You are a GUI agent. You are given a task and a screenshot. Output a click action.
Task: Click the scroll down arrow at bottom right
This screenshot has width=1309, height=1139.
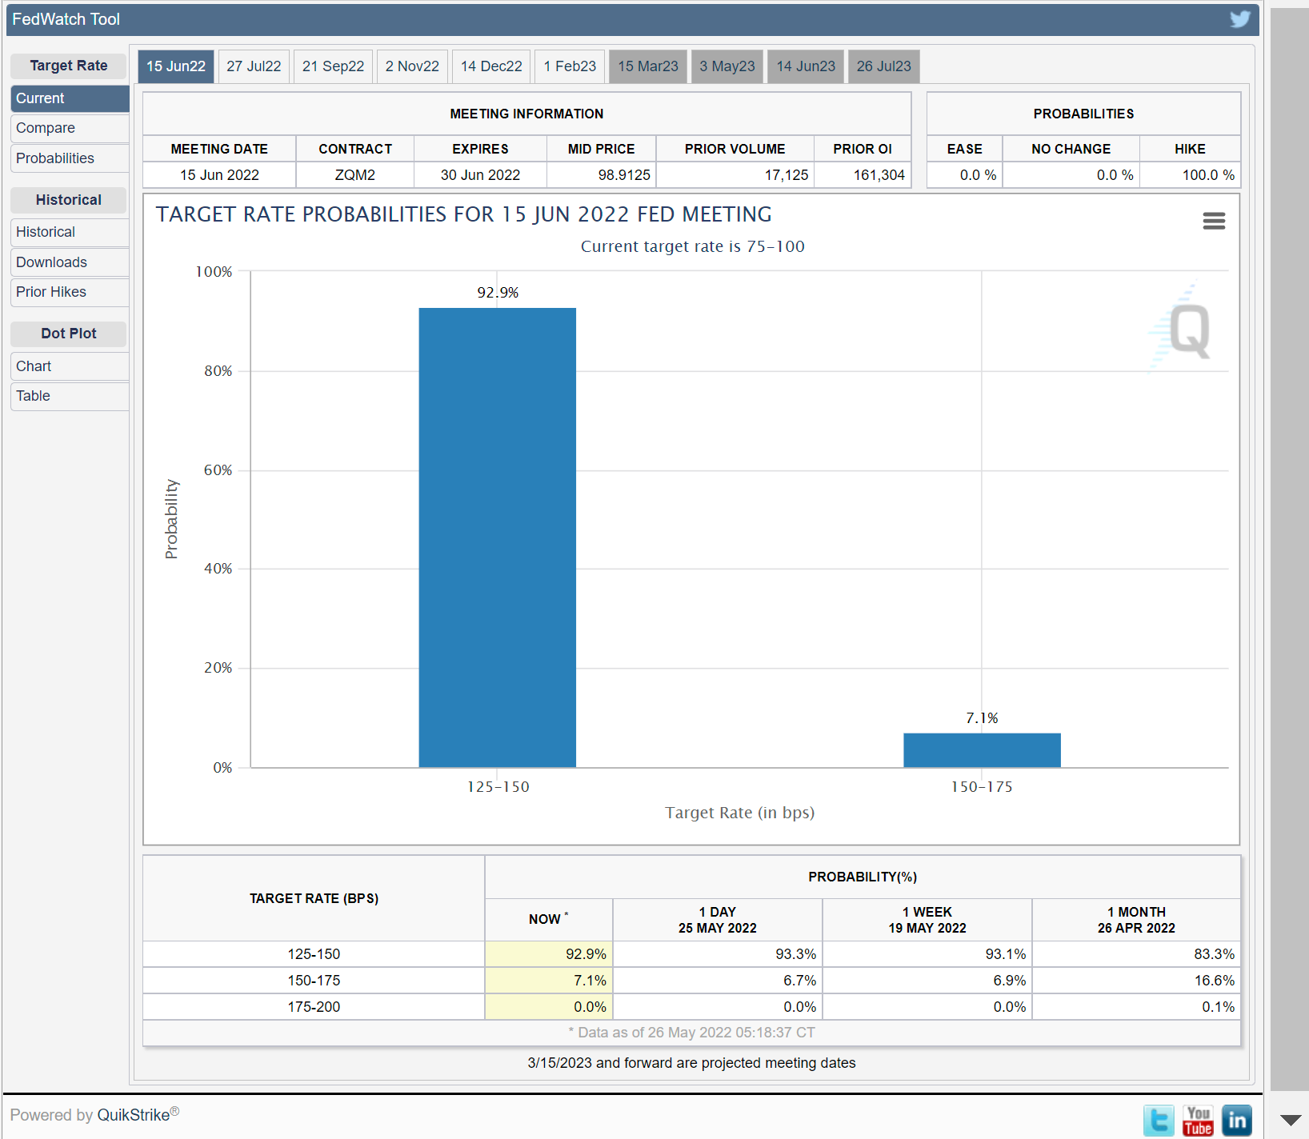(x=1290, y=1120)
